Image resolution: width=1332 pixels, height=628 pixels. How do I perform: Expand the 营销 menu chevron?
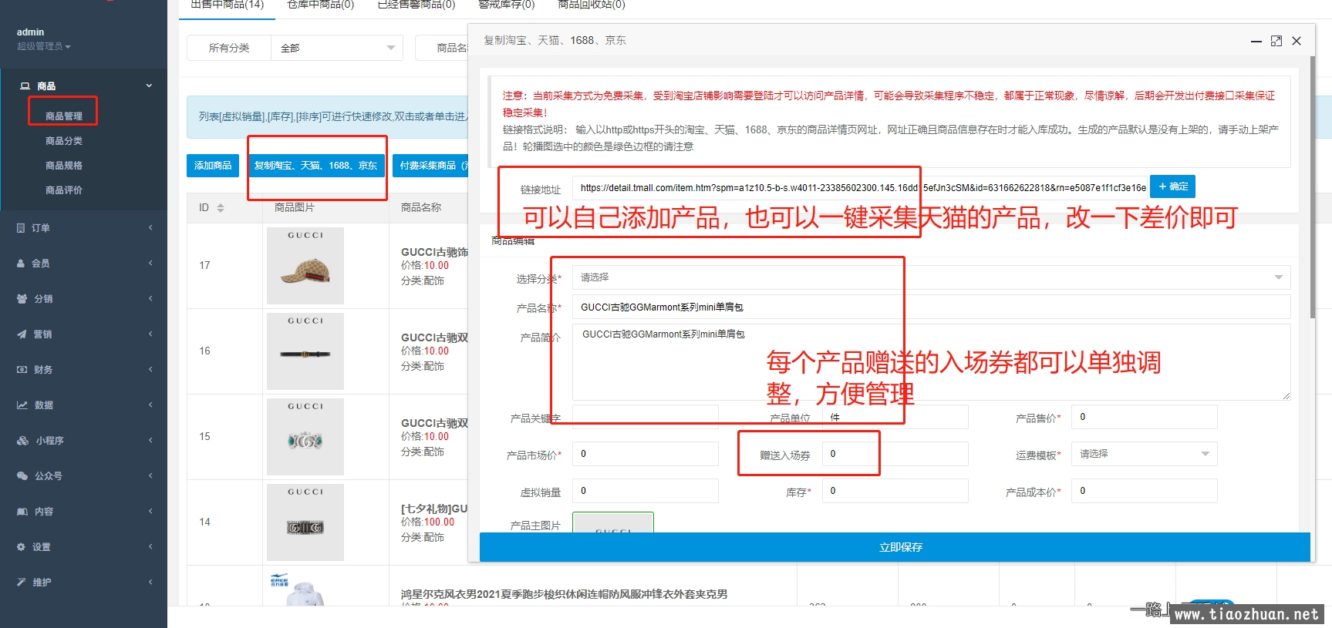(150, 334)
